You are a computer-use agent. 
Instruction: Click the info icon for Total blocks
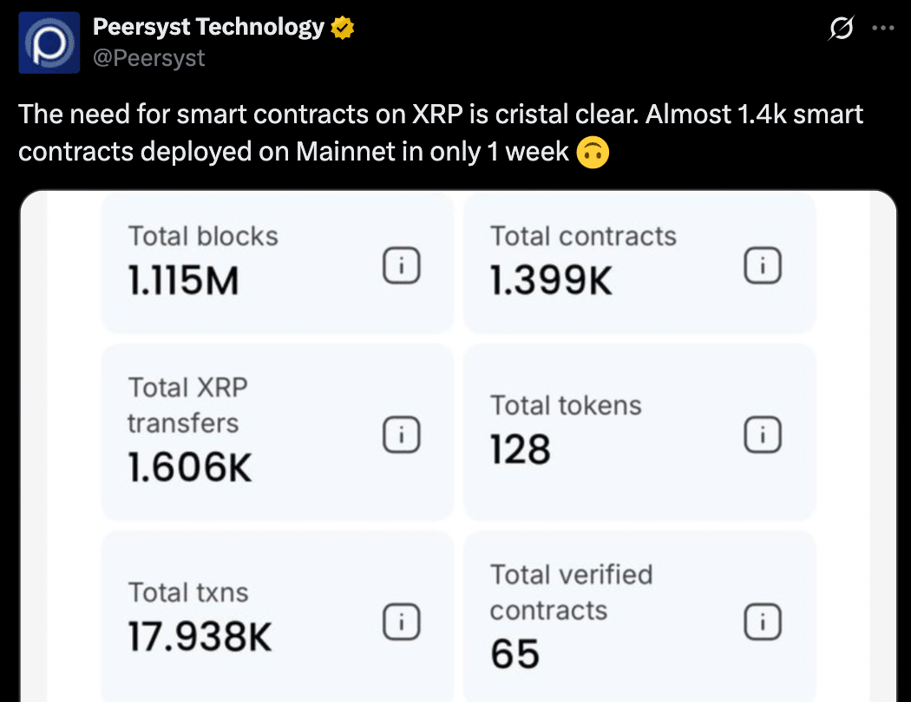(401, 267)
